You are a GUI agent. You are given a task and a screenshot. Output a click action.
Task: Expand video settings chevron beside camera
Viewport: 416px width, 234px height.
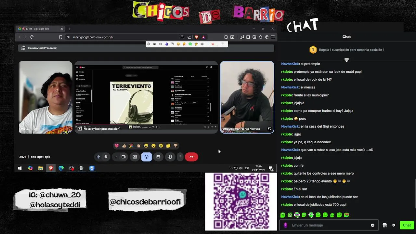click(116, 157)
